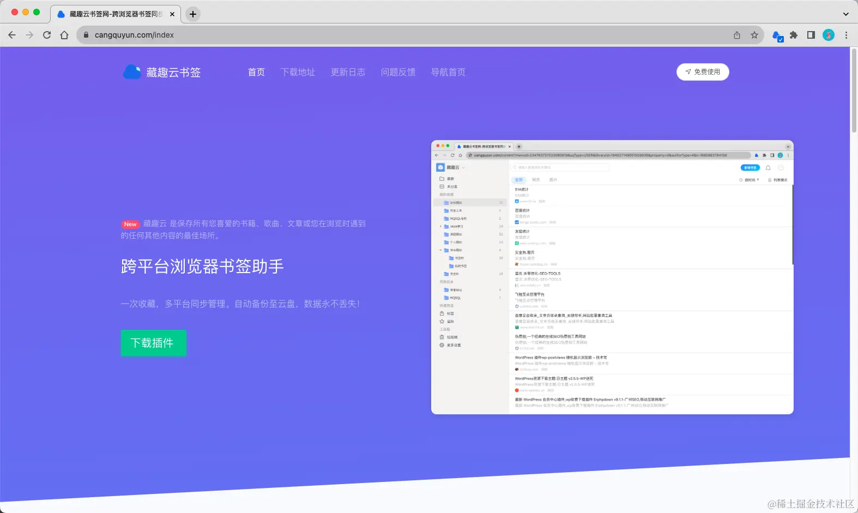
Task: Share this page via the share icon
Action: pos(737,35)
